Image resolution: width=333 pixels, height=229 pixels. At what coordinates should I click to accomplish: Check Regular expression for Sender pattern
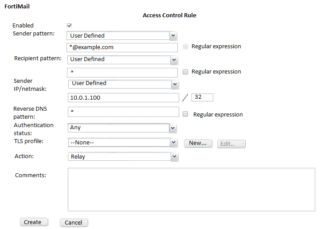(x=186, y=47)
